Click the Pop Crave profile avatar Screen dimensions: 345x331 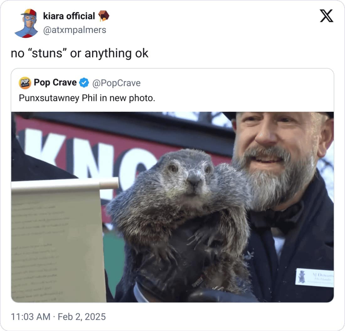coord(25,83)
